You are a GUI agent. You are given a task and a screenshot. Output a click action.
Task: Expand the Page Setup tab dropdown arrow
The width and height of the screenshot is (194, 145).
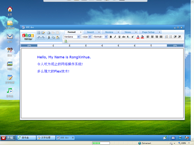(160, 32)
